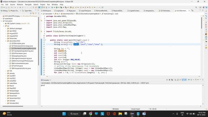Open the Debug button dropdown arrow
This screenshot has width=208, height=117.
pos(54,7)
